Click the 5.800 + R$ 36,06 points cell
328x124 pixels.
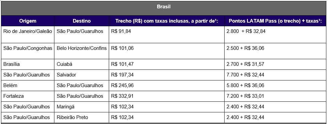point(276,85)
